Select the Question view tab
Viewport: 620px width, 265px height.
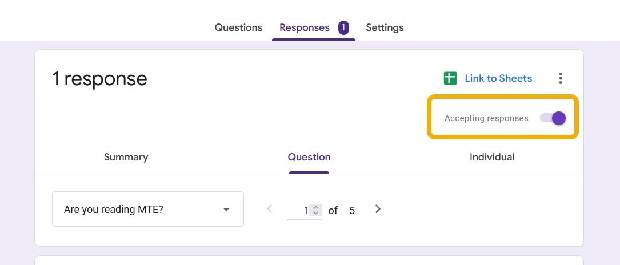coord(309,157)
